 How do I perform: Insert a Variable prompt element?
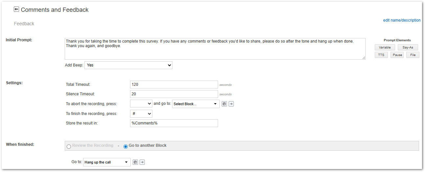(x=385, y=48)
